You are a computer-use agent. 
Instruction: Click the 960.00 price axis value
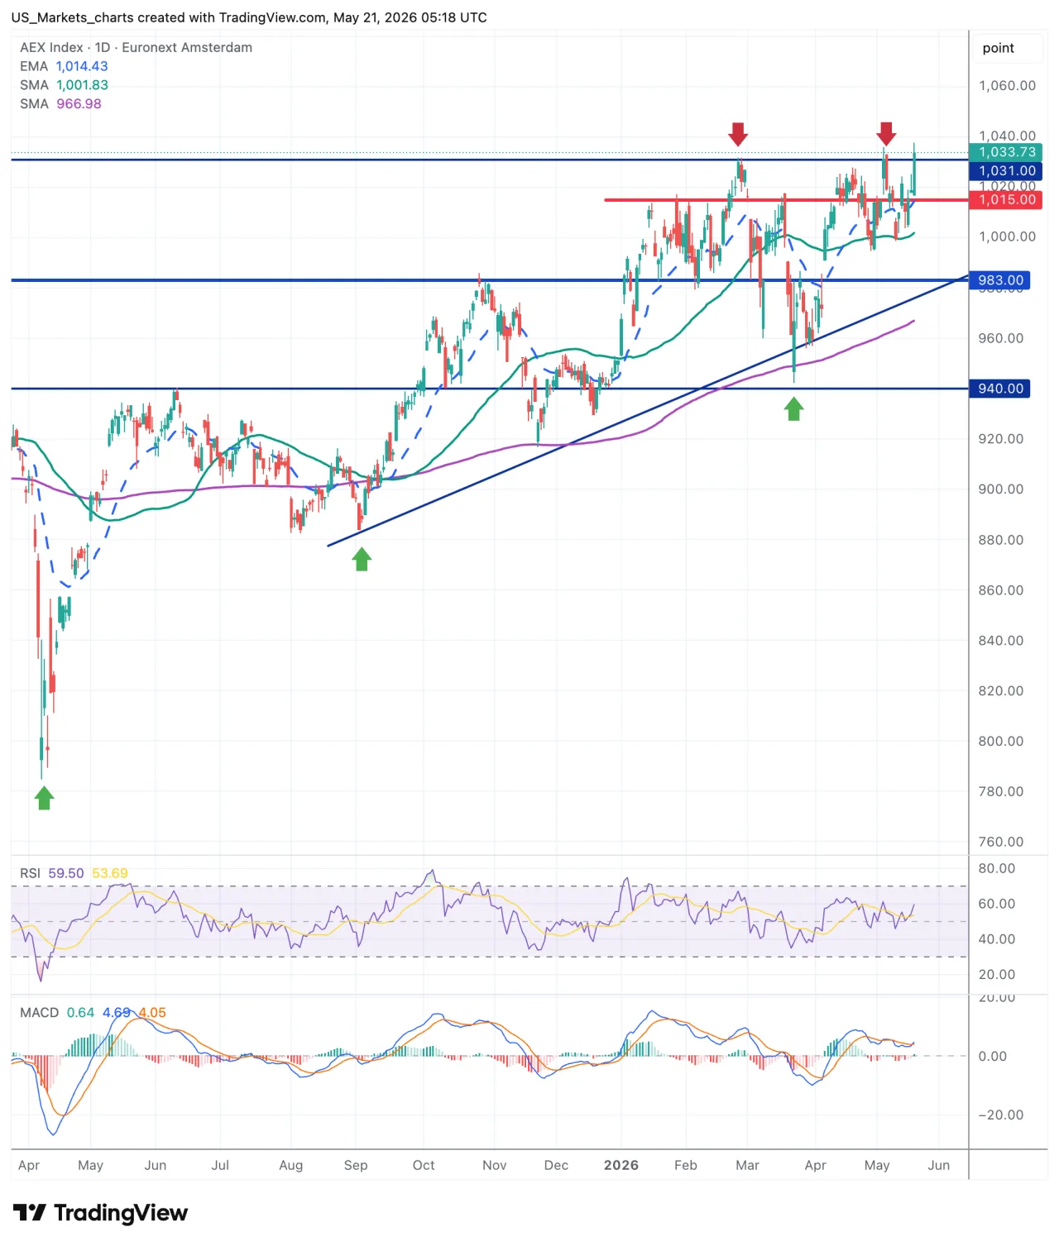point(1001,338)
